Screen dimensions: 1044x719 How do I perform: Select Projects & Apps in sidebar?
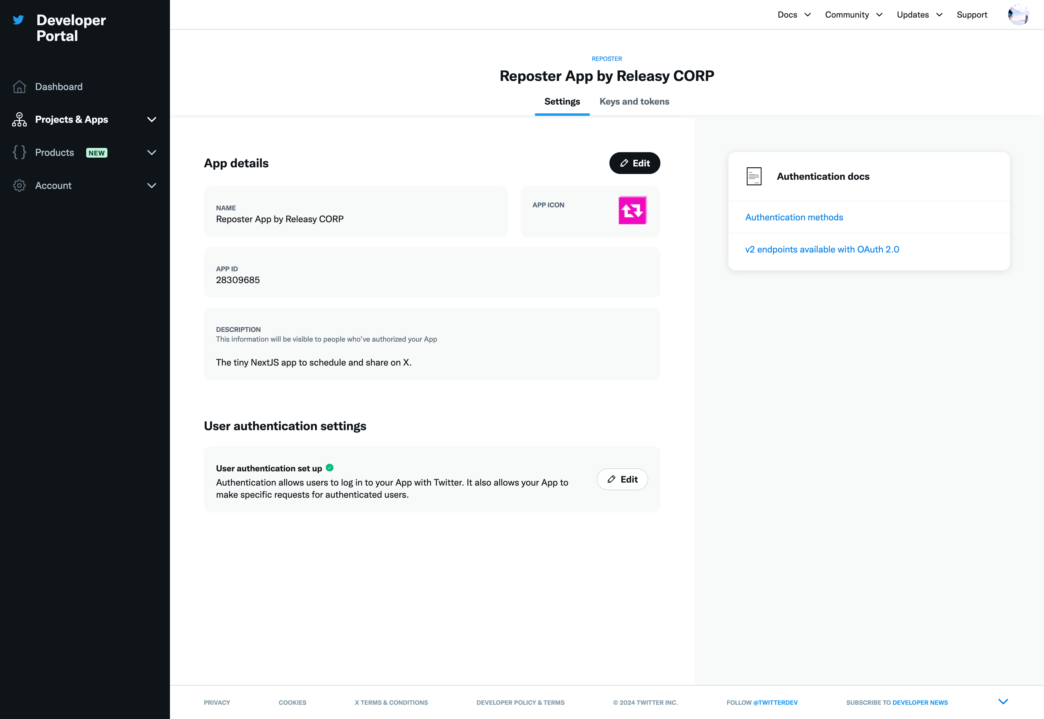72,119
